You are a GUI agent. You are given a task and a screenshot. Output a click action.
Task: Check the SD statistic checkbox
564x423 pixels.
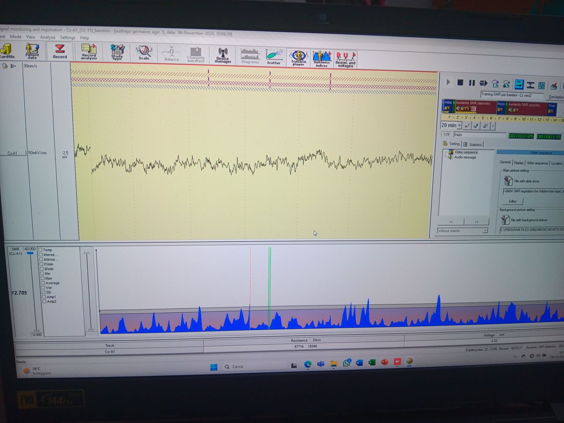(x=43, y=292)
